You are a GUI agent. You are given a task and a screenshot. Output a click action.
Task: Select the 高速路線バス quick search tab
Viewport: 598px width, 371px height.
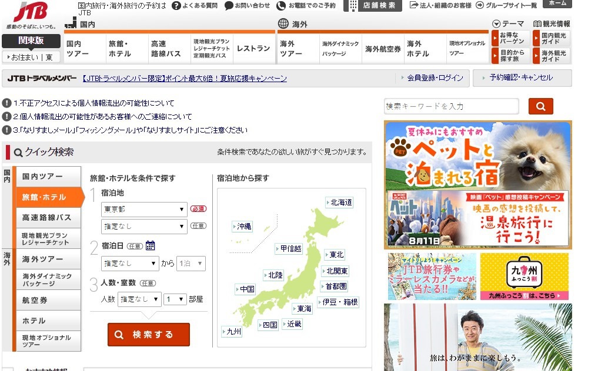point(48,218)
